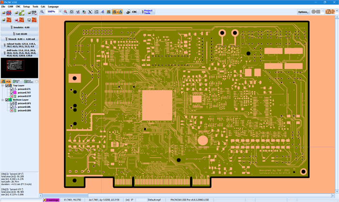Open the File menu
This screenshot has height=202, width=339.
tap(3, 6)
